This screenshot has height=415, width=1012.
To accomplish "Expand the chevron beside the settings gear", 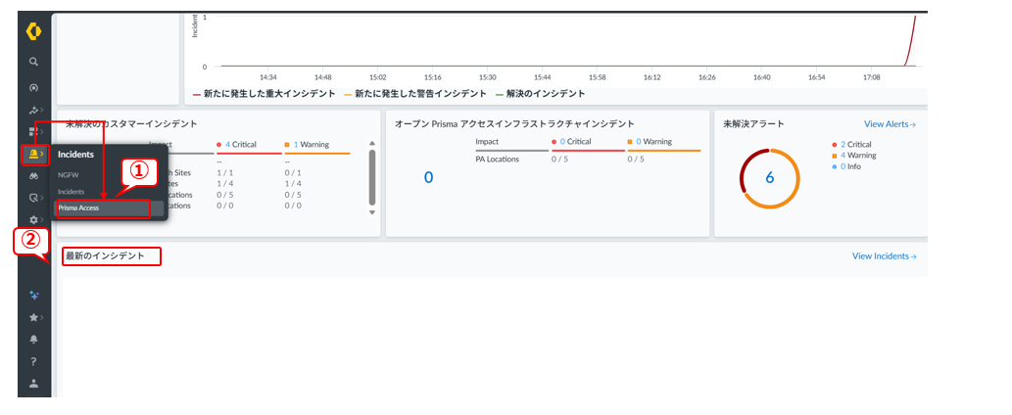I will 42,220.
